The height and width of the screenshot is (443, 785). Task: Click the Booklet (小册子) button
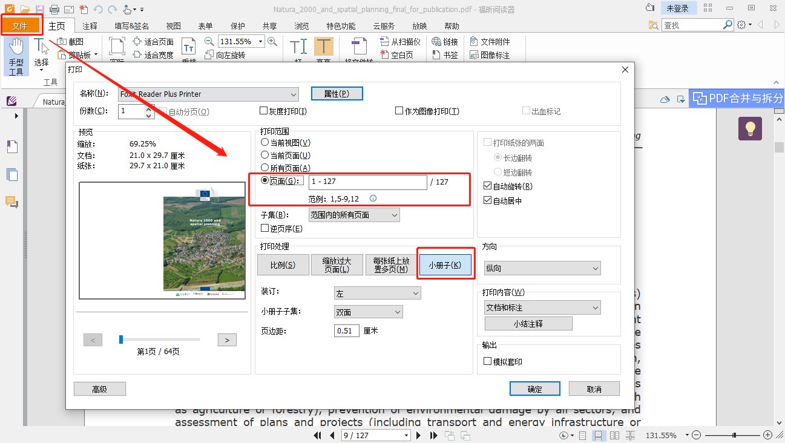(x=445, y=265)
